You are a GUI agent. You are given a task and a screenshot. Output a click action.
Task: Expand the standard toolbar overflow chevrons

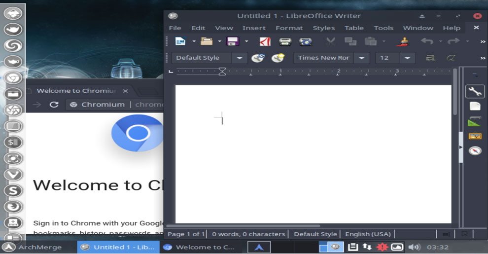[x=483, y=42]
